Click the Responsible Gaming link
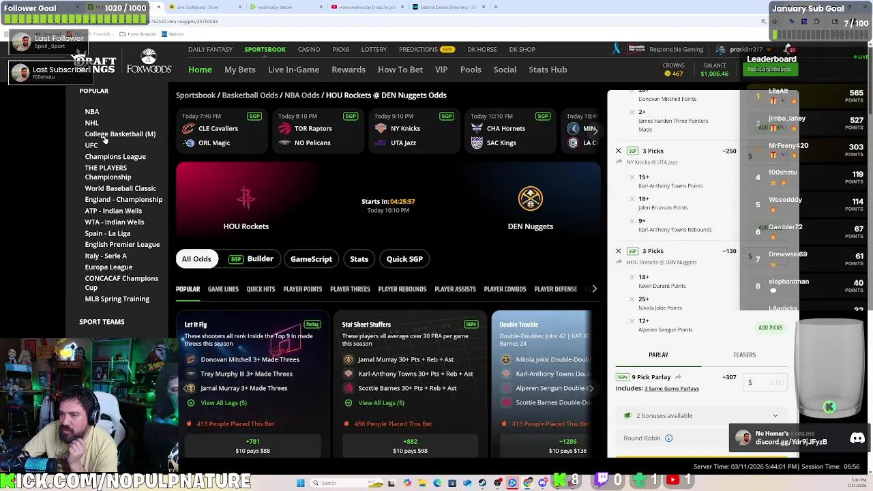This screenshot has width=873, height=491. click(x=676, y=49)
